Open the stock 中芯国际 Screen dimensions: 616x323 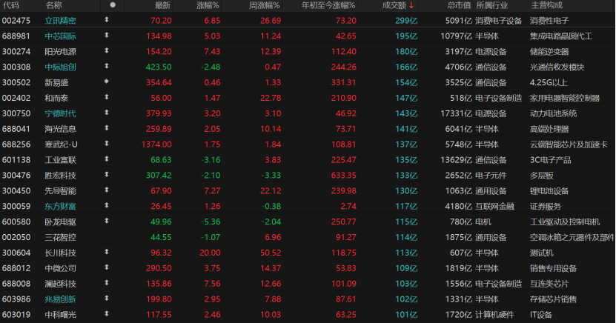(60, 36)
